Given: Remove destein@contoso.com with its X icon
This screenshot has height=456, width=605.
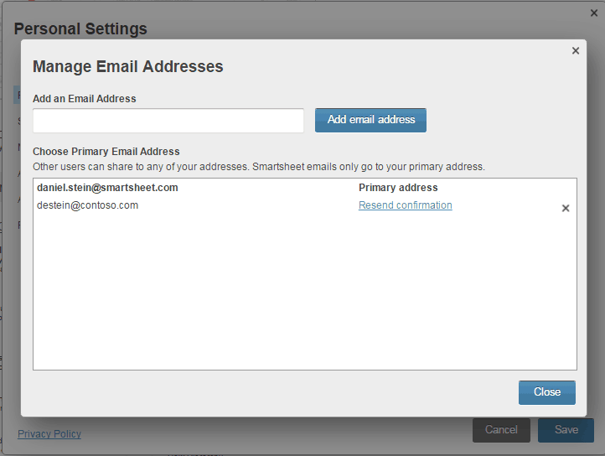Looking at the screenshot, I should click(x=566, y=208).
